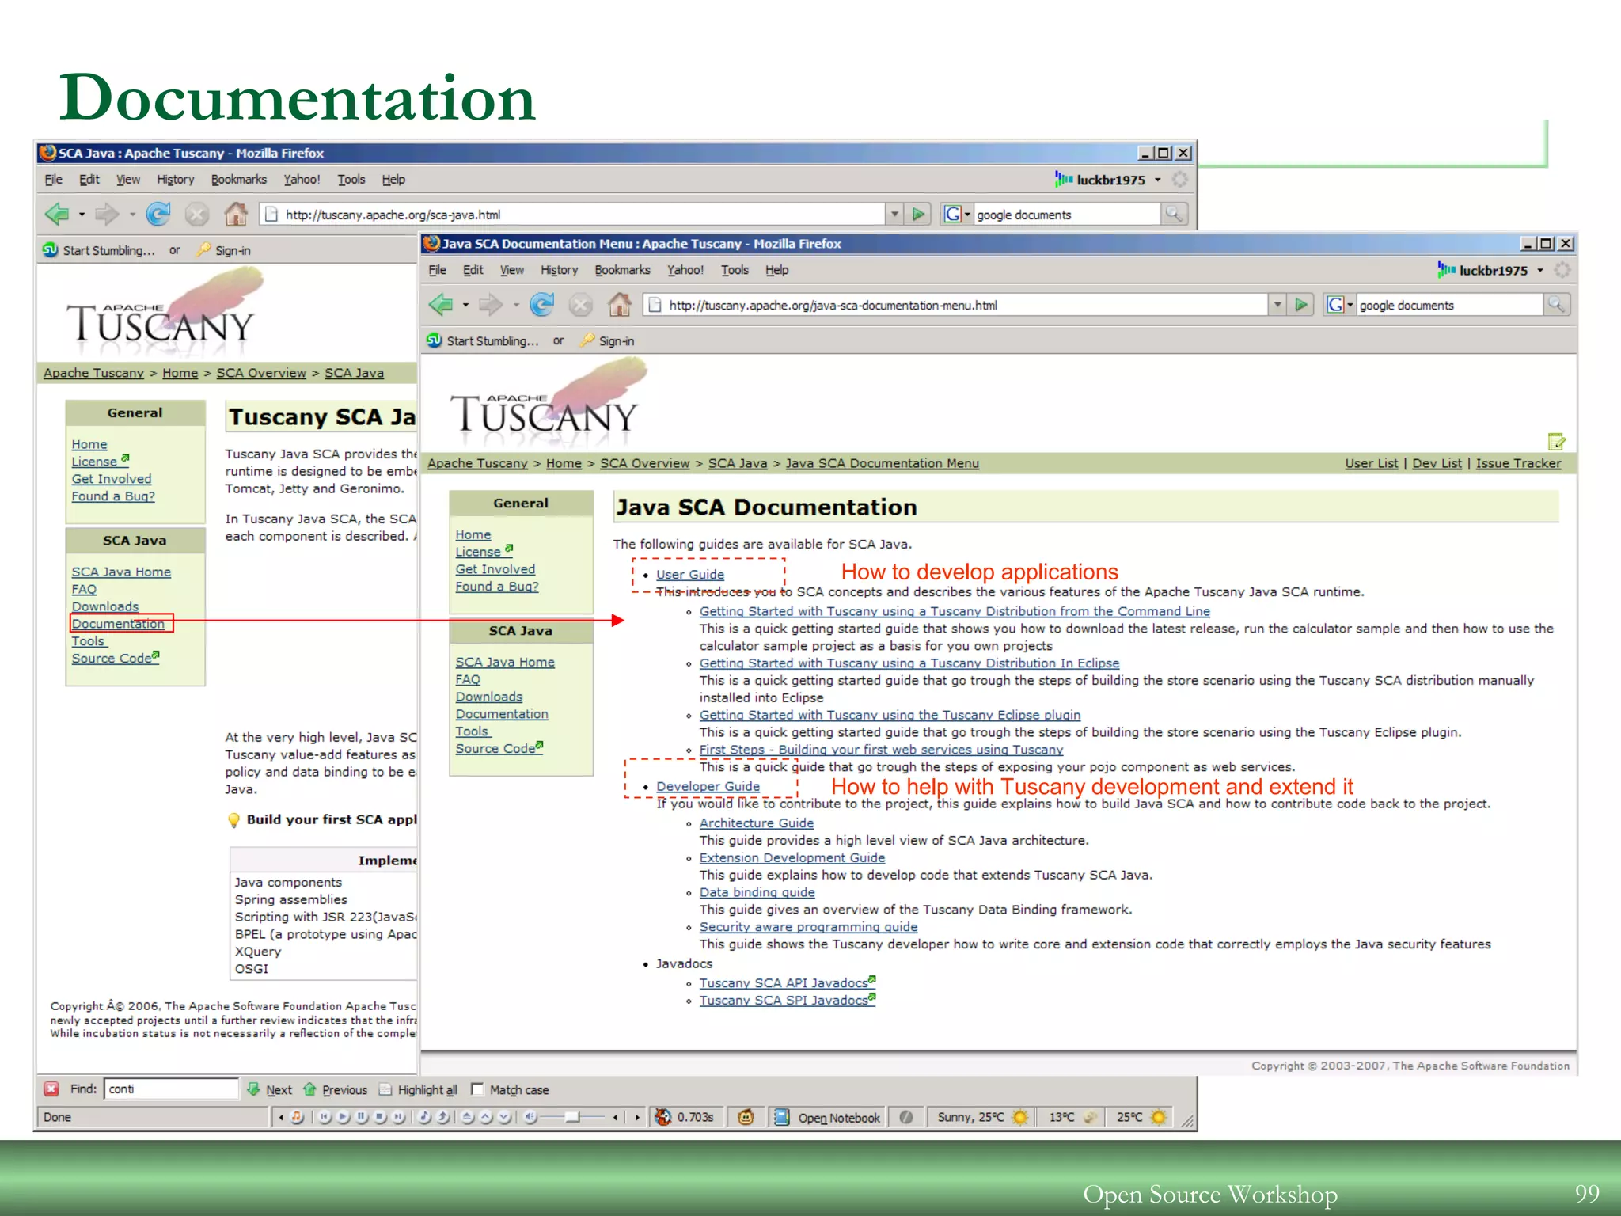Open luckbr1975 dropdown in SCA Java window
The width and height of the screenshot is (1621, 1216).
(1157, 180)
